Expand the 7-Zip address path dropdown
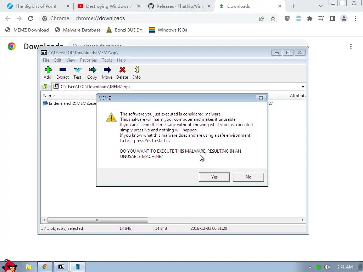 point(303,87)
